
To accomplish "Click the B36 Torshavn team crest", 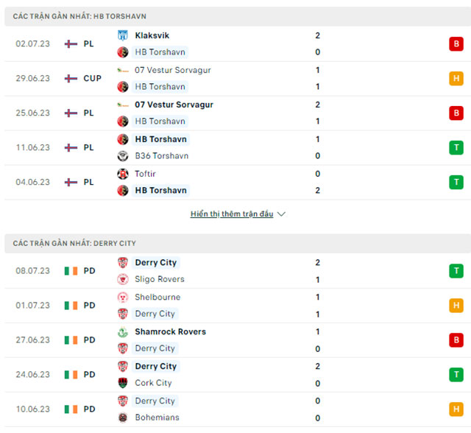I will (123, 156).
